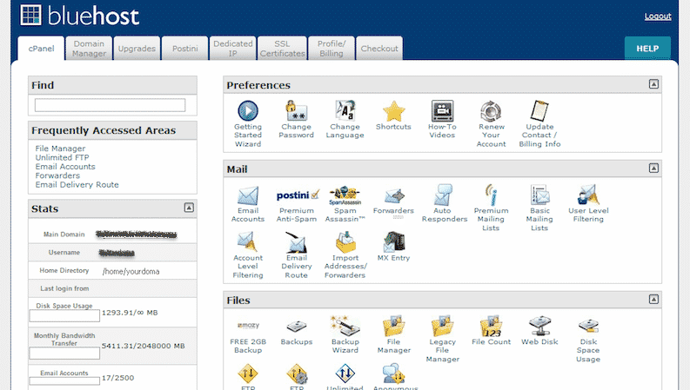Collapse the Mail section
Viewport: 690px width, 390px height.
[x=653, y=169]
